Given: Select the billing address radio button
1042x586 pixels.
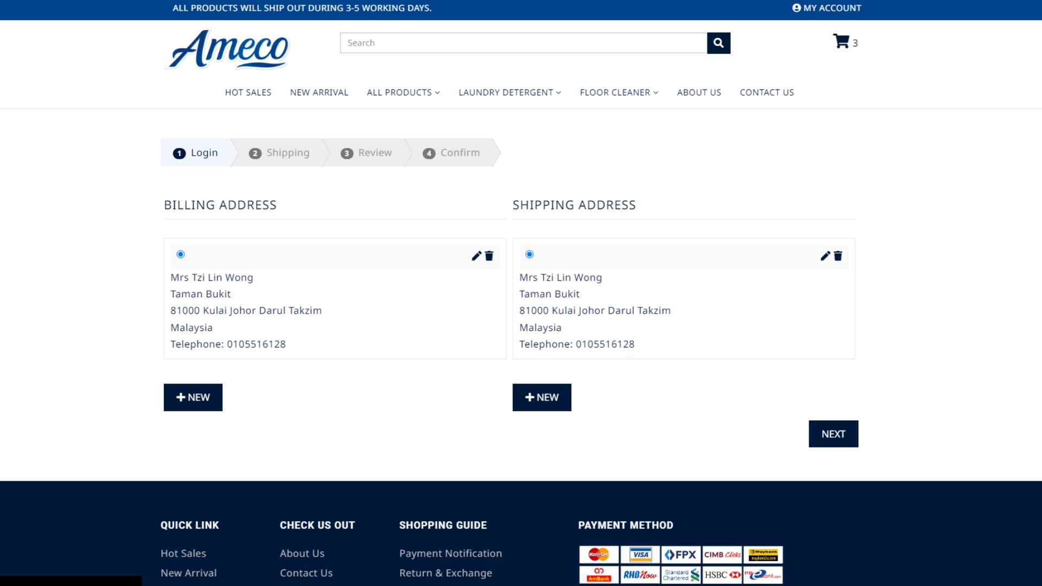Looking at the screenshot, I should click(x=181, y=254).
